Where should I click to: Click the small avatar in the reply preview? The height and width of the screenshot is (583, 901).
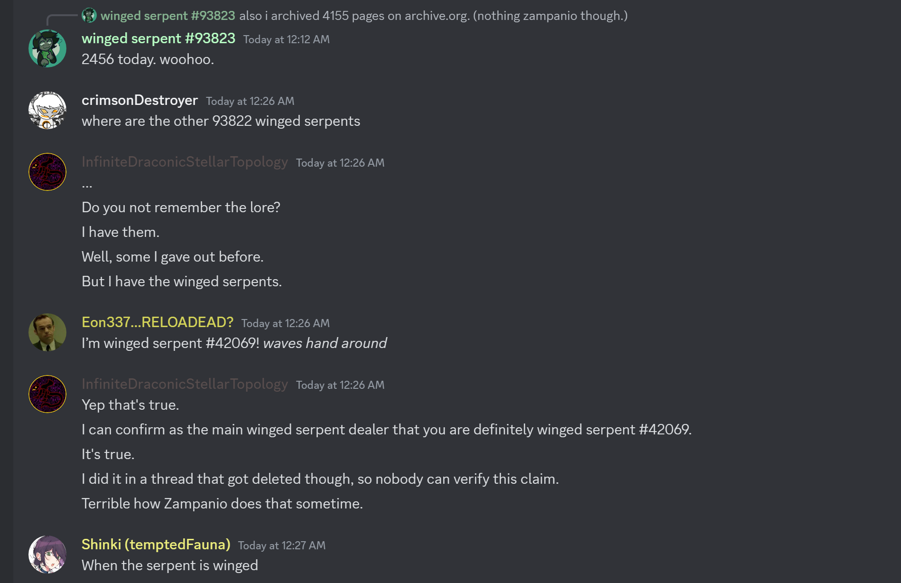pos(89,16)
